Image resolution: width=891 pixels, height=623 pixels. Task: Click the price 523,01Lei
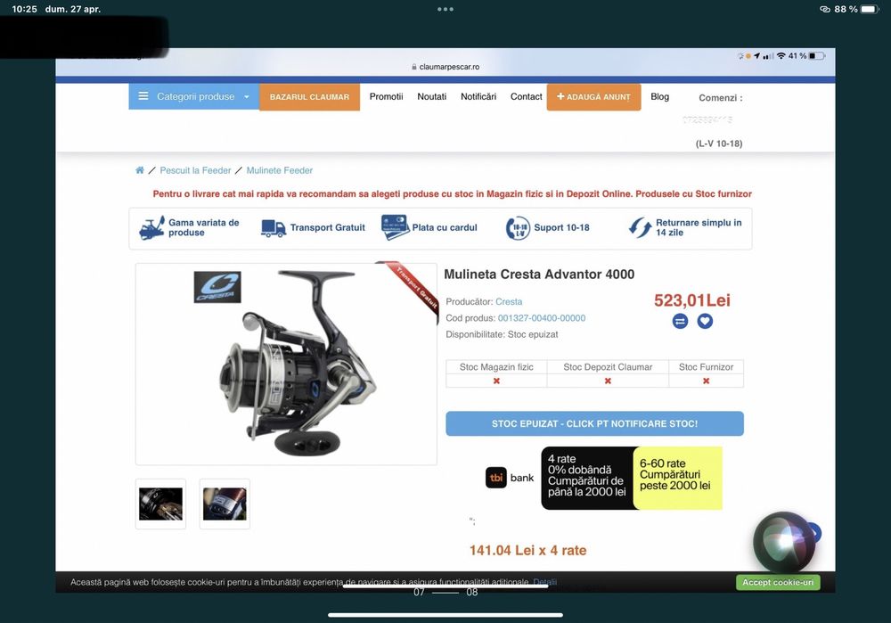[692, 300]
